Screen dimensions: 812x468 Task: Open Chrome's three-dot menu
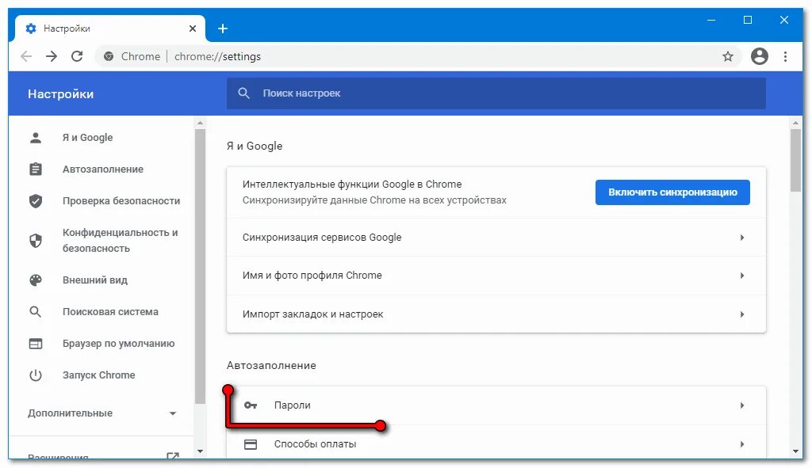click(x=785, y=56)
